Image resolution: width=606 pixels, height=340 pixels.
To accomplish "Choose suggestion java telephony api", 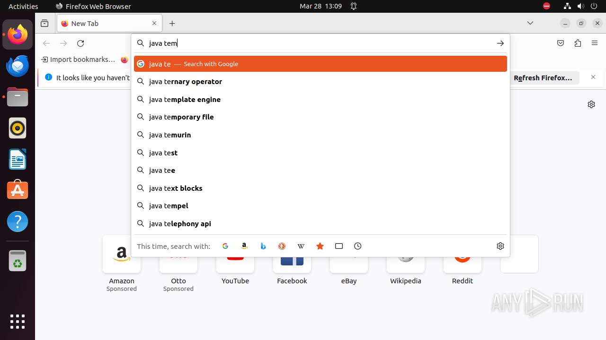I will [321, 224].
